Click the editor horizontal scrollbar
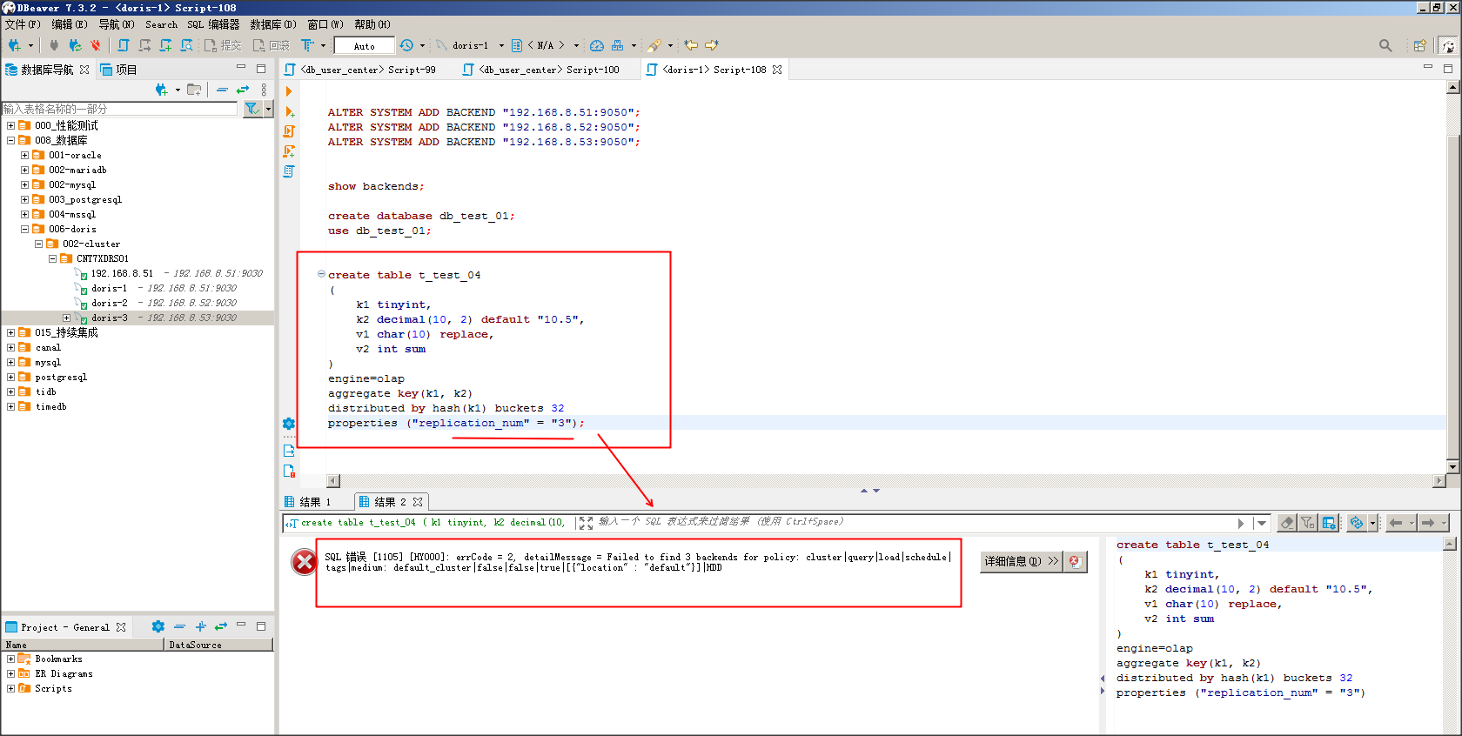 coord(886,481)
